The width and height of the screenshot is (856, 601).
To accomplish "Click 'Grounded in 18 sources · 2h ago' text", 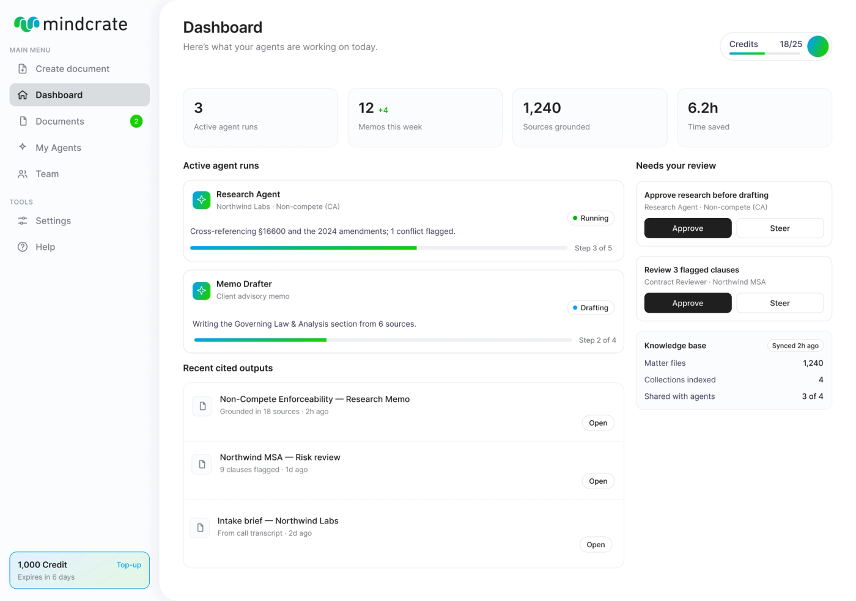I will (274, 412).
